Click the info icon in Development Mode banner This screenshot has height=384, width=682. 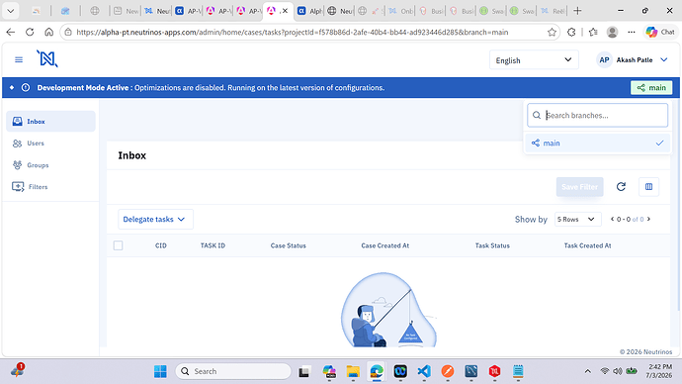tap(26, 87)
